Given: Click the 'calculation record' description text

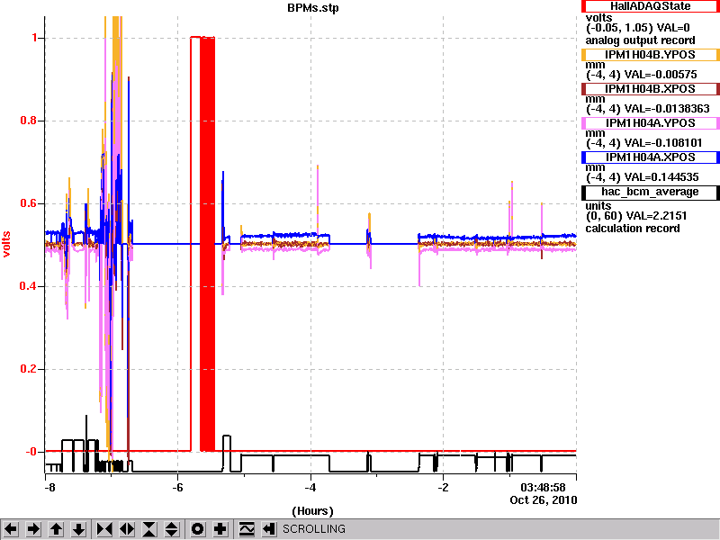Looking at the screenshot, I should 633,229.
